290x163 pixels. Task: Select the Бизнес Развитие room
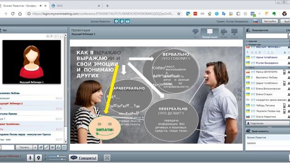point(256,138)
